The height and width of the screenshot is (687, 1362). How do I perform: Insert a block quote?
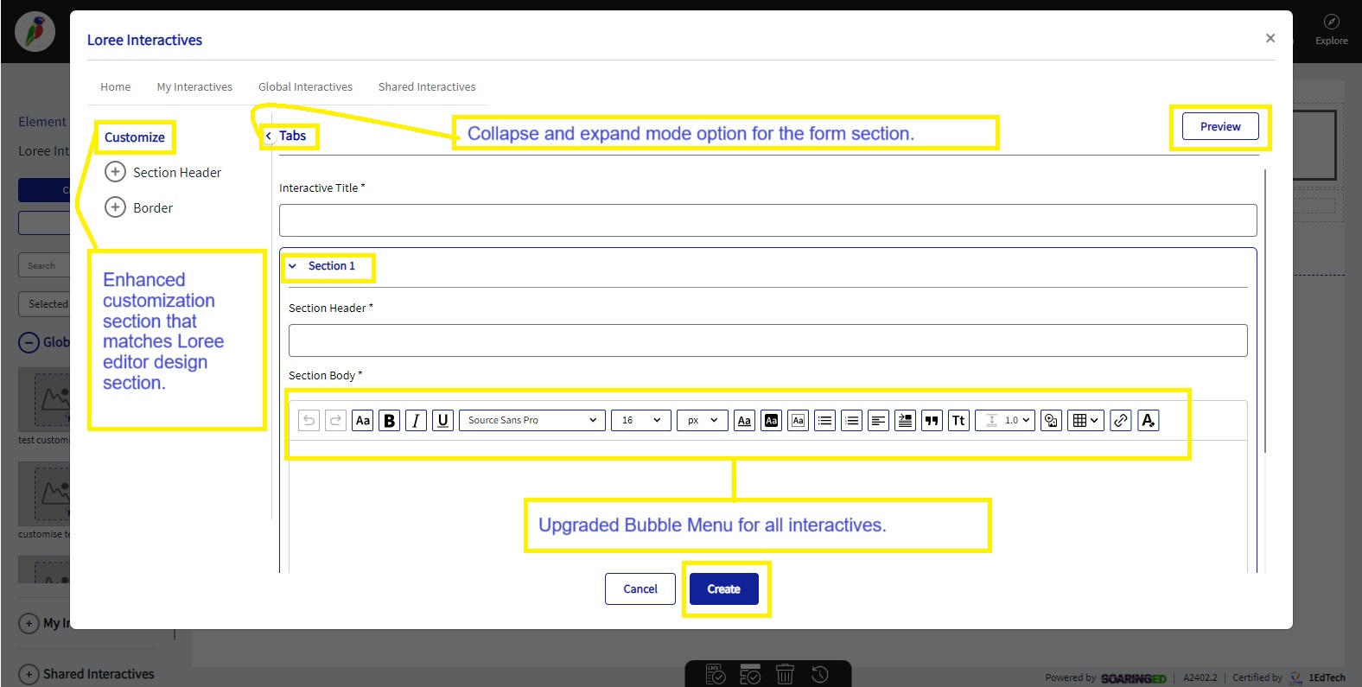(932, 420)
